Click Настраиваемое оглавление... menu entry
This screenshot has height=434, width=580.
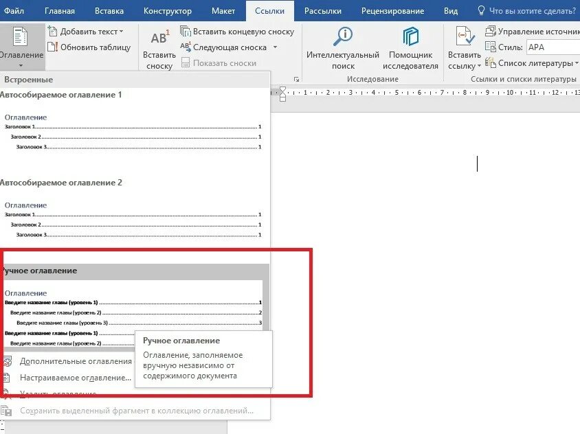pyautogui.click(x=76, y=378)
